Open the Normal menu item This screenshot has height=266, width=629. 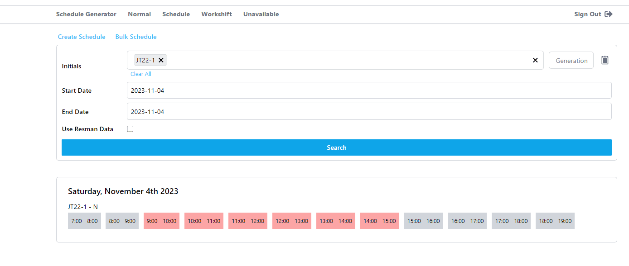point(139,14)
